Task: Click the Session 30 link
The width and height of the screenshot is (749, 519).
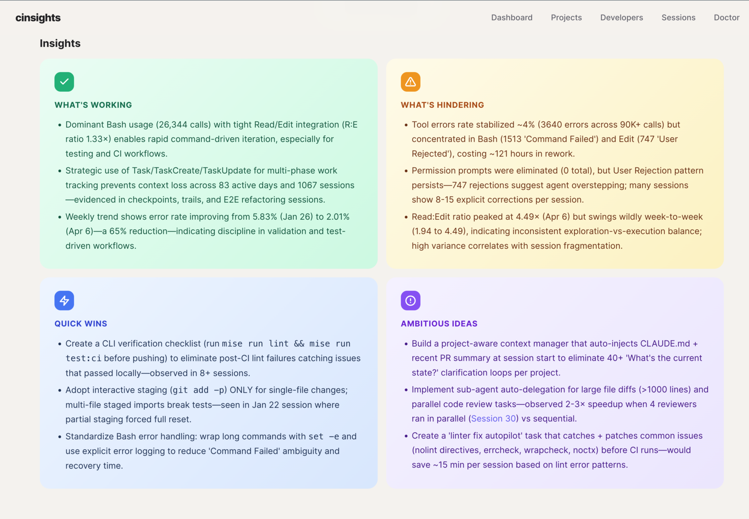Action: 493,418
